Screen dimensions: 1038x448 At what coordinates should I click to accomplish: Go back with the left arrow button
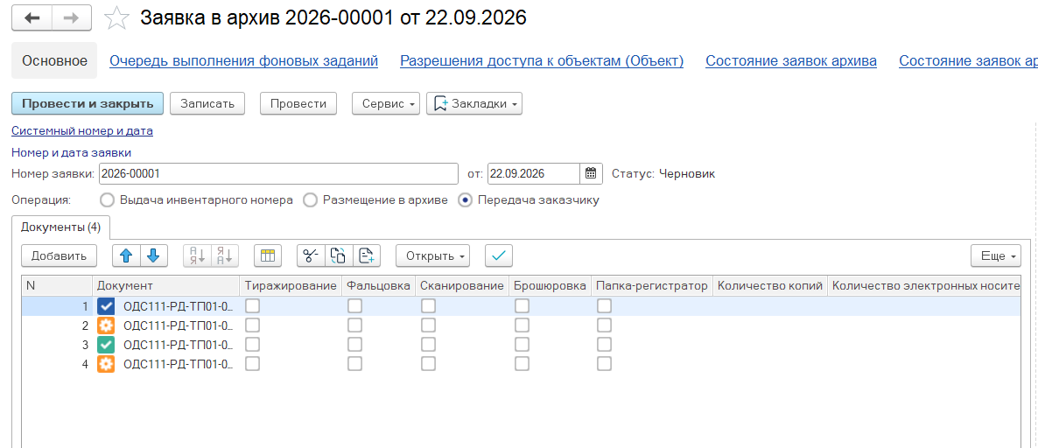pyautogui.click(x=32, y=17)
